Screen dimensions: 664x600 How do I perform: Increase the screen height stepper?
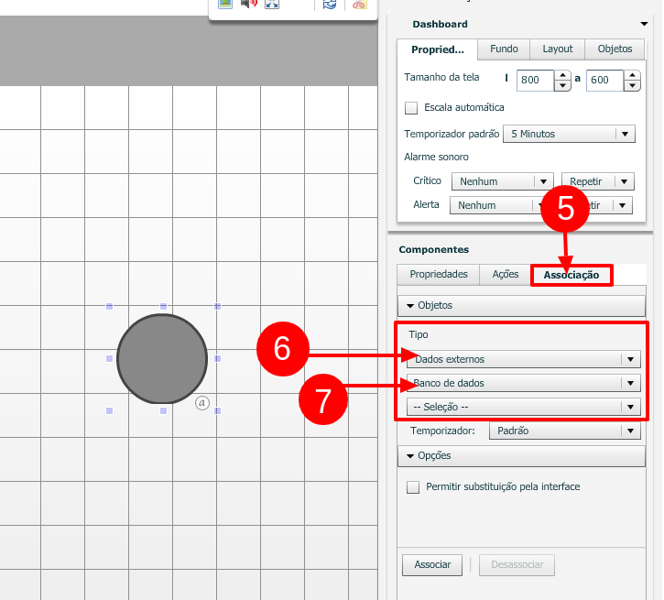coord(632,75)
